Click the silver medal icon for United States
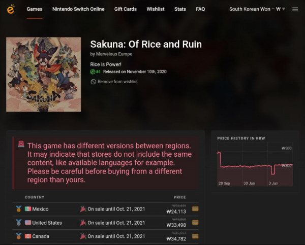The width and height of the screenshot is (305, 245). 19,223
